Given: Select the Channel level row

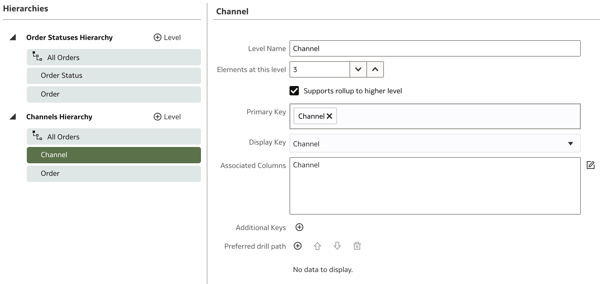Looking at the screenshot, I should click(x=114, y=155).
